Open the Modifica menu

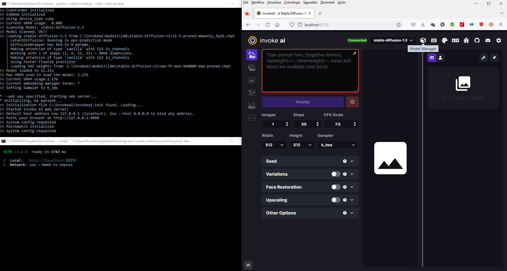(x=258, y=2)
